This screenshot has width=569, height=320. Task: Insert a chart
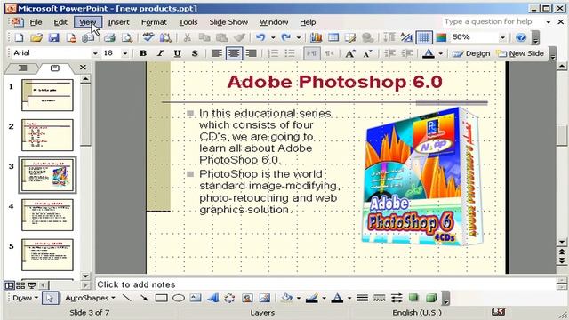point(316,37)
